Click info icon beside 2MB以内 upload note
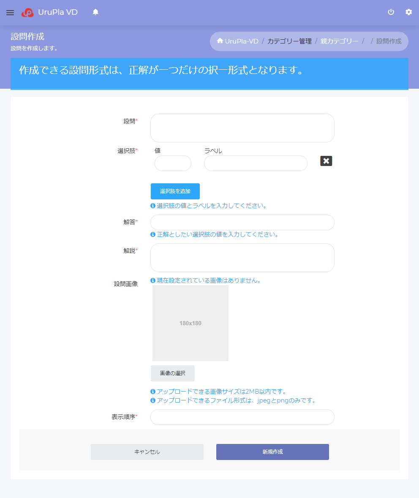This screenshot has width=419, height=498. [x=153, y=392]
